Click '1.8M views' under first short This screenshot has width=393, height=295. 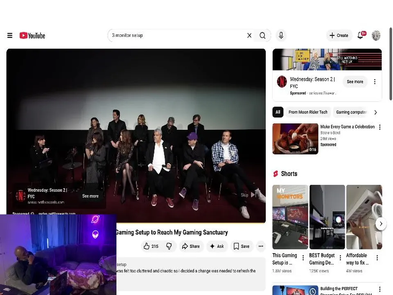(282, 271)
